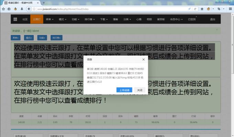
Task: Go to 社区 in the navbar
Action: pos(25,19)
